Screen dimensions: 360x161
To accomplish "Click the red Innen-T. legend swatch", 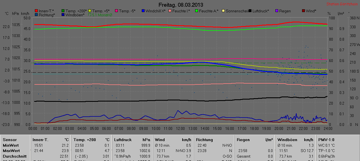I will (x=36, y=11).
